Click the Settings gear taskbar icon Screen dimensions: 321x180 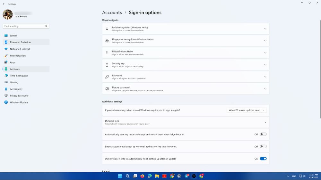point(194,176)
